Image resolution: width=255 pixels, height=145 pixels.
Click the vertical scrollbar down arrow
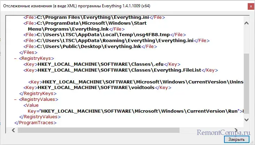click(247, 119)
